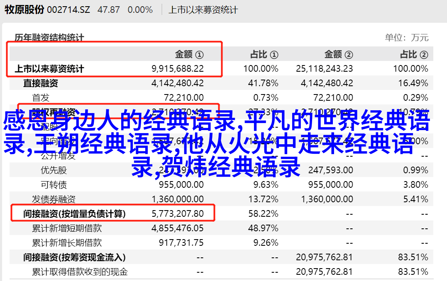Click 83.51% in 间接融资(按筹资现金流入) row
Image resolution: width=447 pixels, height=281 pixels.
tap(413, 257)
